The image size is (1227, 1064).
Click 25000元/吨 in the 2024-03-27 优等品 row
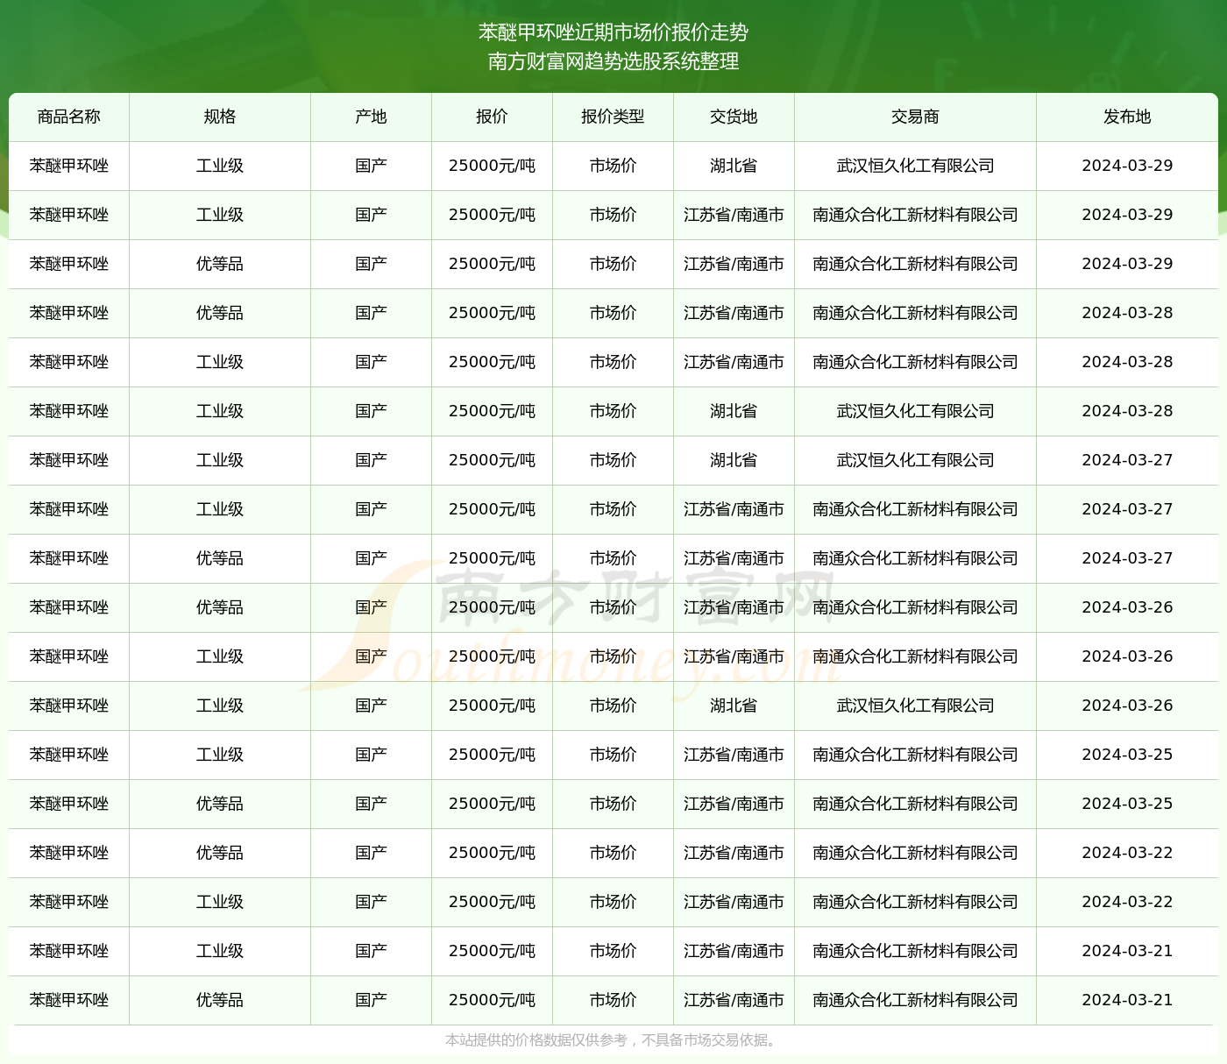492,558
